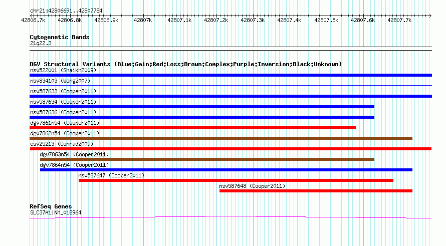Image resolution: width=446 pixels, height=246 pixels.
Task: Select the brown dgv7863n54 complex bar
Action: coord(207,159)
